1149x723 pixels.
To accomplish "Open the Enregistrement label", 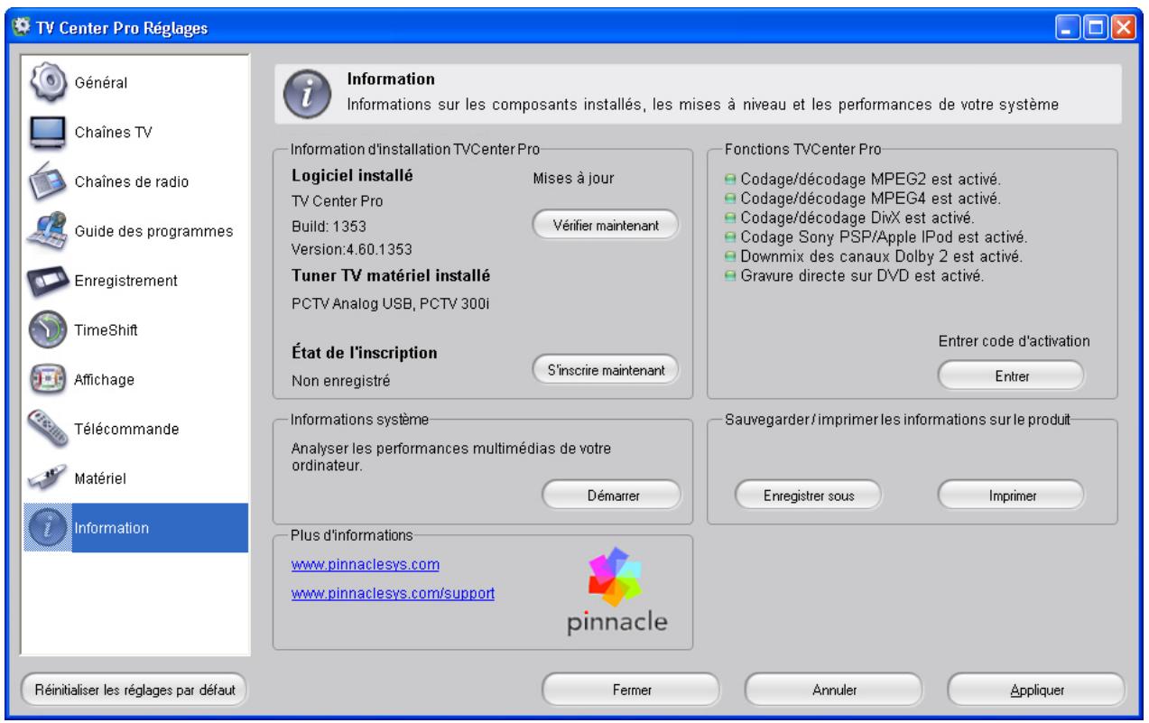I will click(x=125, y=280).
